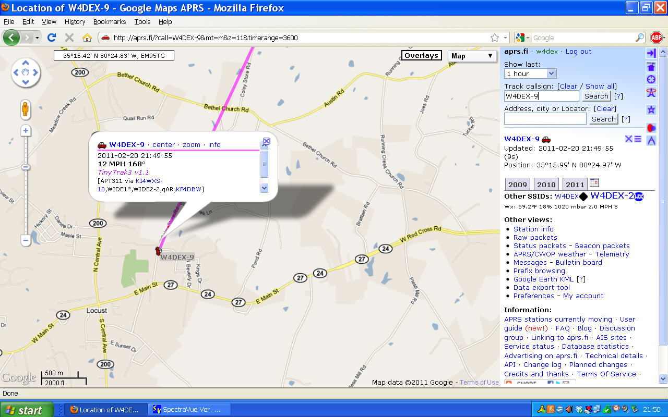The width and height of the screenshot is (668, 417).
Task: Reload the aprs.fi page
Action: coord(51,38)
